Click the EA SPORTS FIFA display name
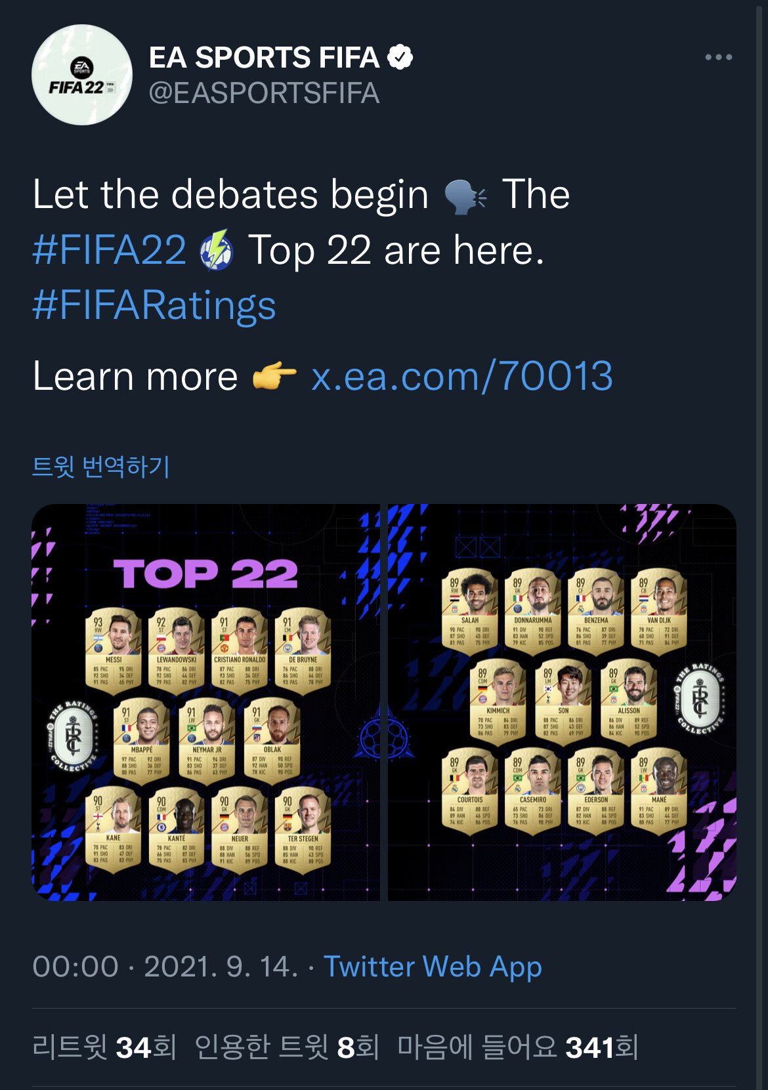Screen dimensions: 768x1090 point(264,57)
